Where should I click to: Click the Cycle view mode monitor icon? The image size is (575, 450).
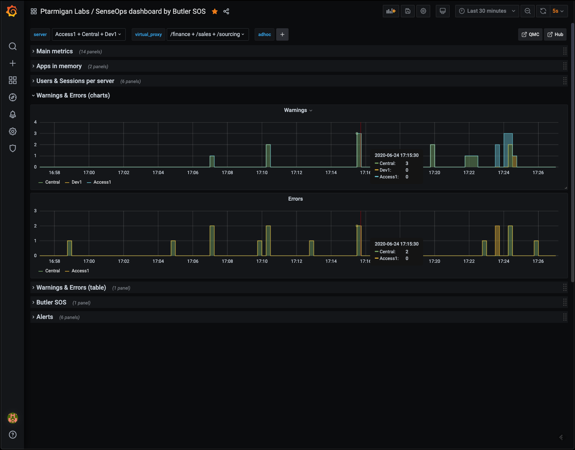tap(443, 11)
